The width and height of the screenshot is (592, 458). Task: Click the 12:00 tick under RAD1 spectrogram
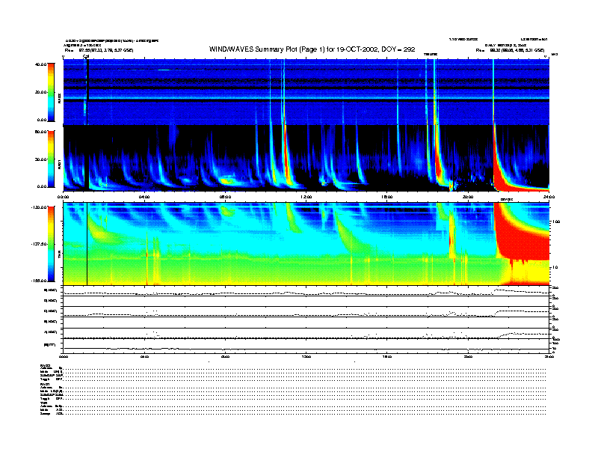coord(306,197)
